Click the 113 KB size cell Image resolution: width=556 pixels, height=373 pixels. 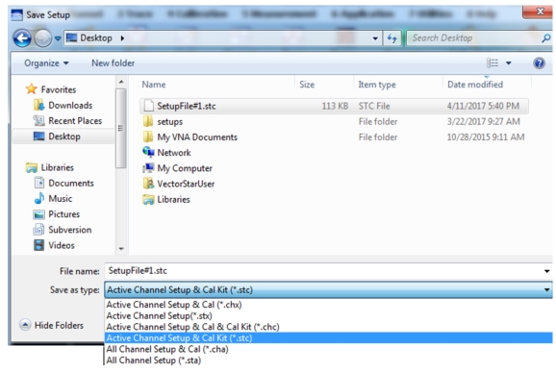(x=335, y=106)
